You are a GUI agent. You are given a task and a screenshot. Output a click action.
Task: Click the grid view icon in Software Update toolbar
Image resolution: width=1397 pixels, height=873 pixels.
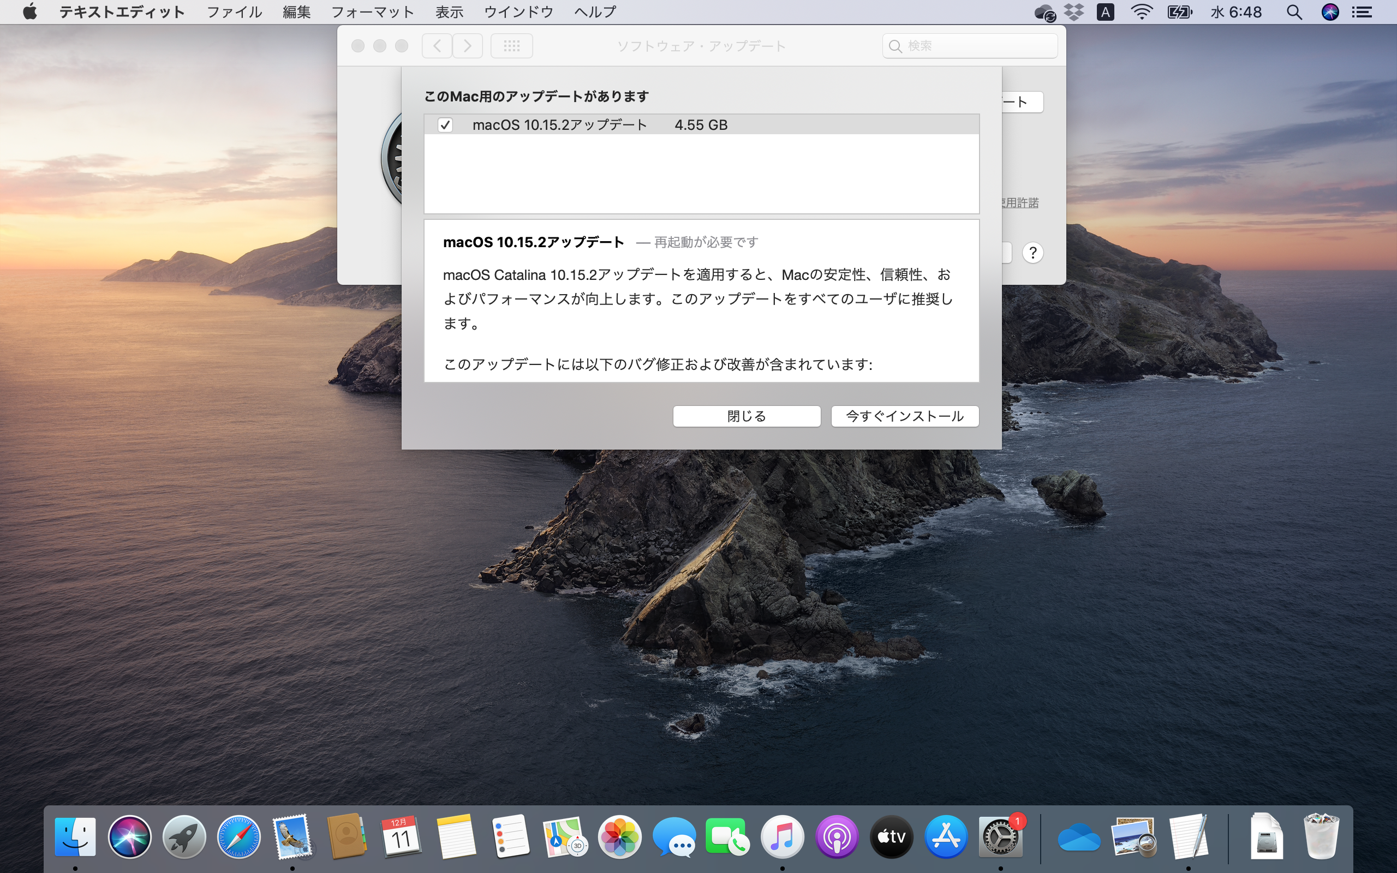[511, 46]
